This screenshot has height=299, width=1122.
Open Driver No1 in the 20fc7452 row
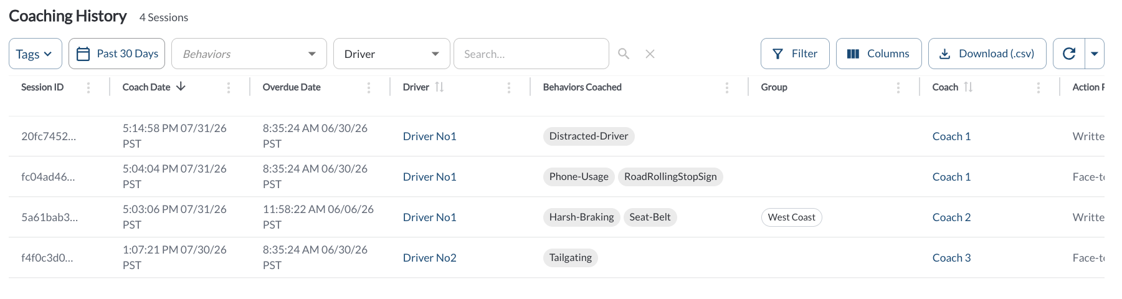point(430,136)
